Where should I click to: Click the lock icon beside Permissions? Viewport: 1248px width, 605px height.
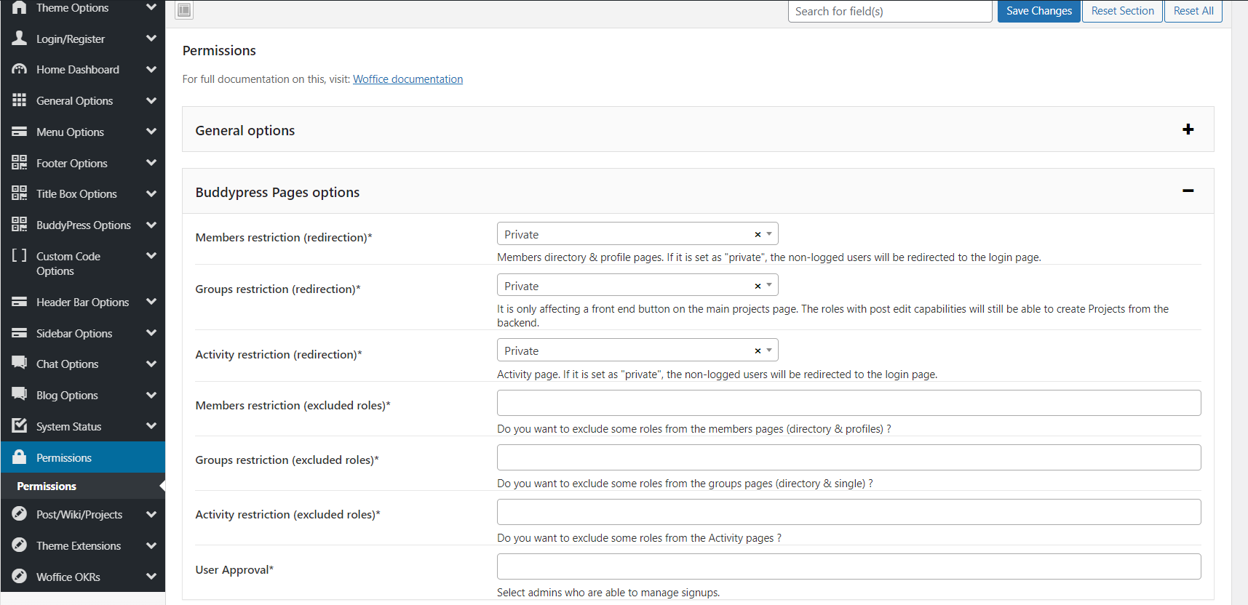20,457
